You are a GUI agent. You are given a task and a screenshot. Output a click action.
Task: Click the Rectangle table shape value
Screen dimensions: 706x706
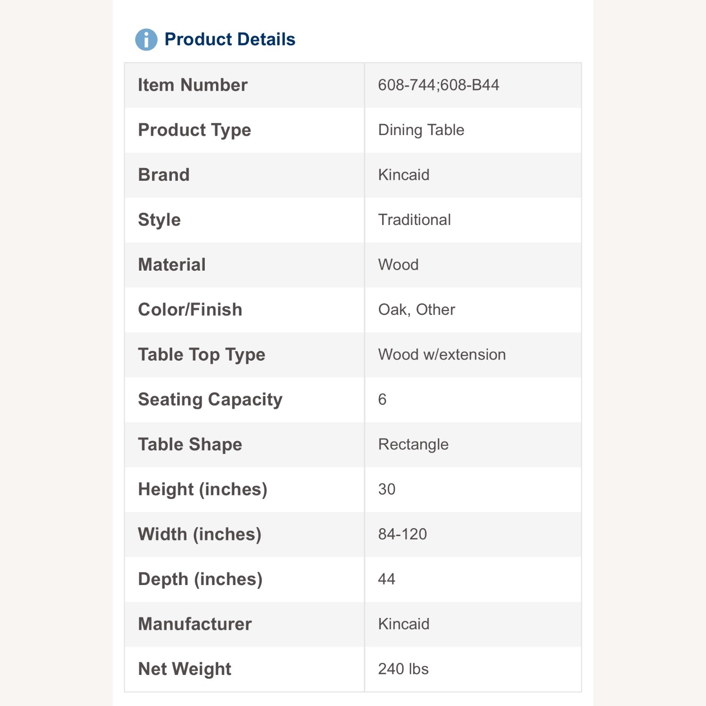click(x=413, y=444)
